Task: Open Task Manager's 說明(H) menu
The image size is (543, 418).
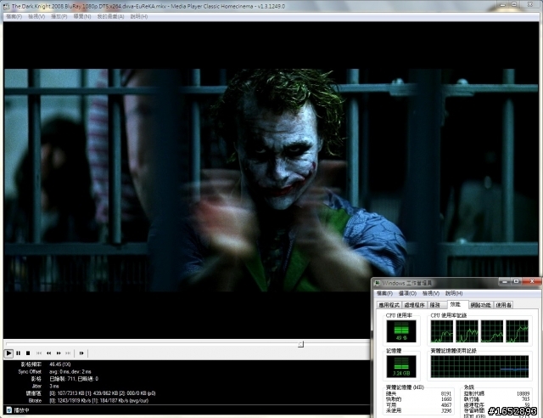Action: [454, 293]
